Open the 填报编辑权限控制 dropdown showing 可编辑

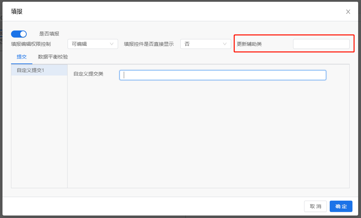point(93,44)
